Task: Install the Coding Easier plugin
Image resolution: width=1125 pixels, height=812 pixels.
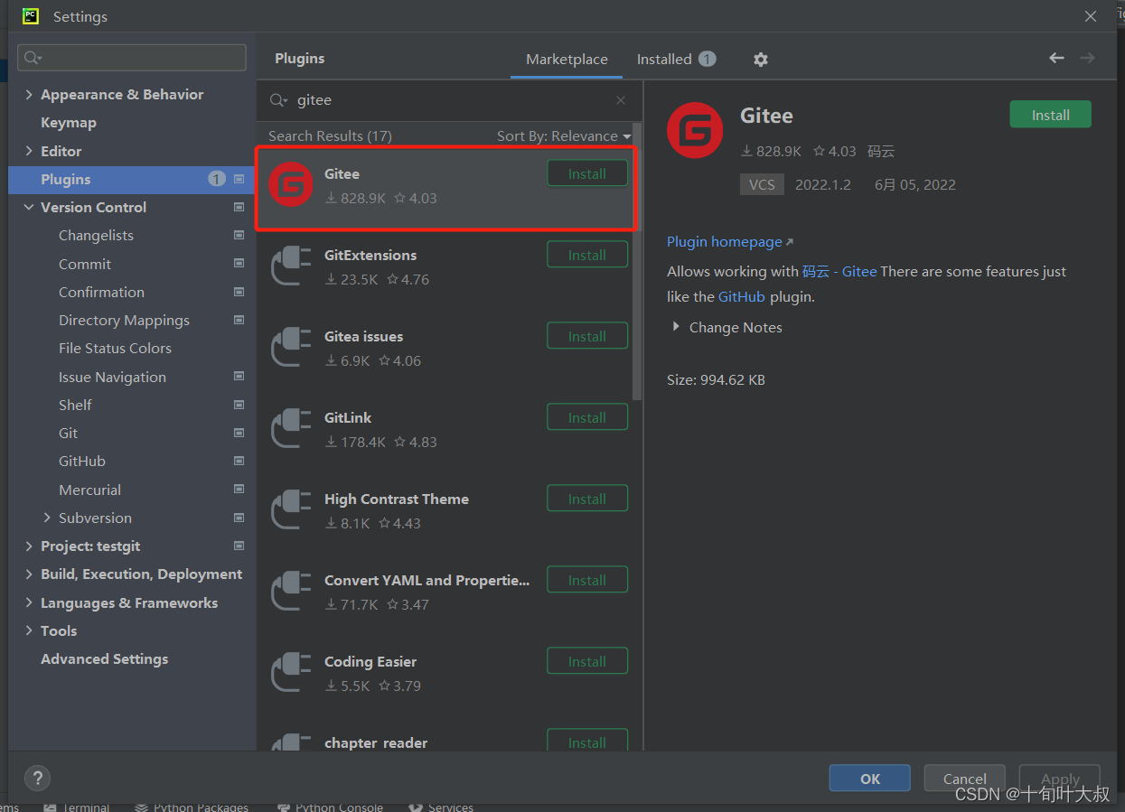Action: pyautogui.click(x=587, y=661)
